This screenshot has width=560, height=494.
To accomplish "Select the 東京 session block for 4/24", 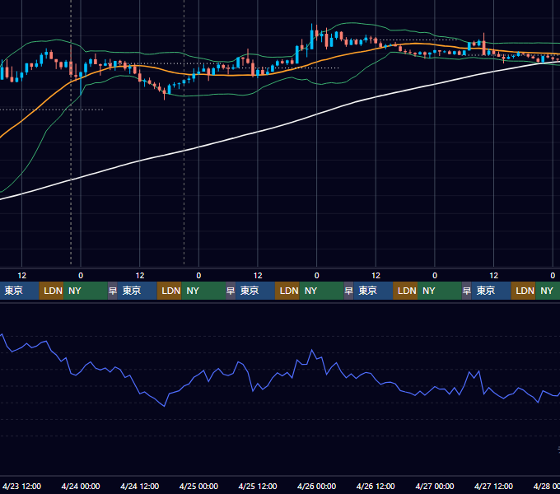I will coord(138,291).
